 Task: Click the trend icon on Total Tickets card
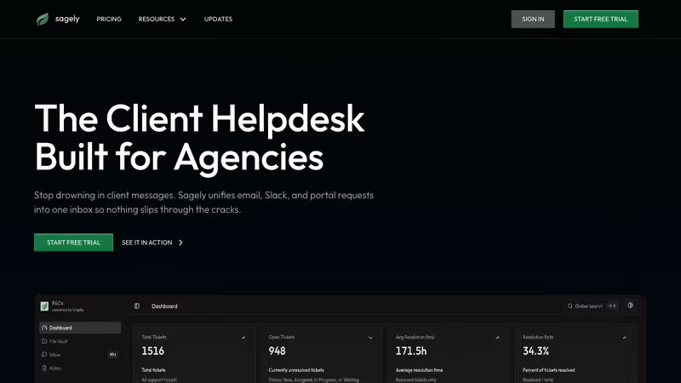pyautogui.click(x=243, y=337)
